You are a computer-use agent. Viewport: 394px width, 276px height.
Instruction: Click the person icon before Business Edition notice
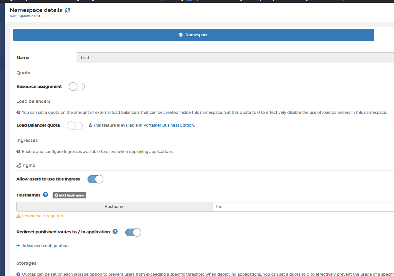(90, 125)
